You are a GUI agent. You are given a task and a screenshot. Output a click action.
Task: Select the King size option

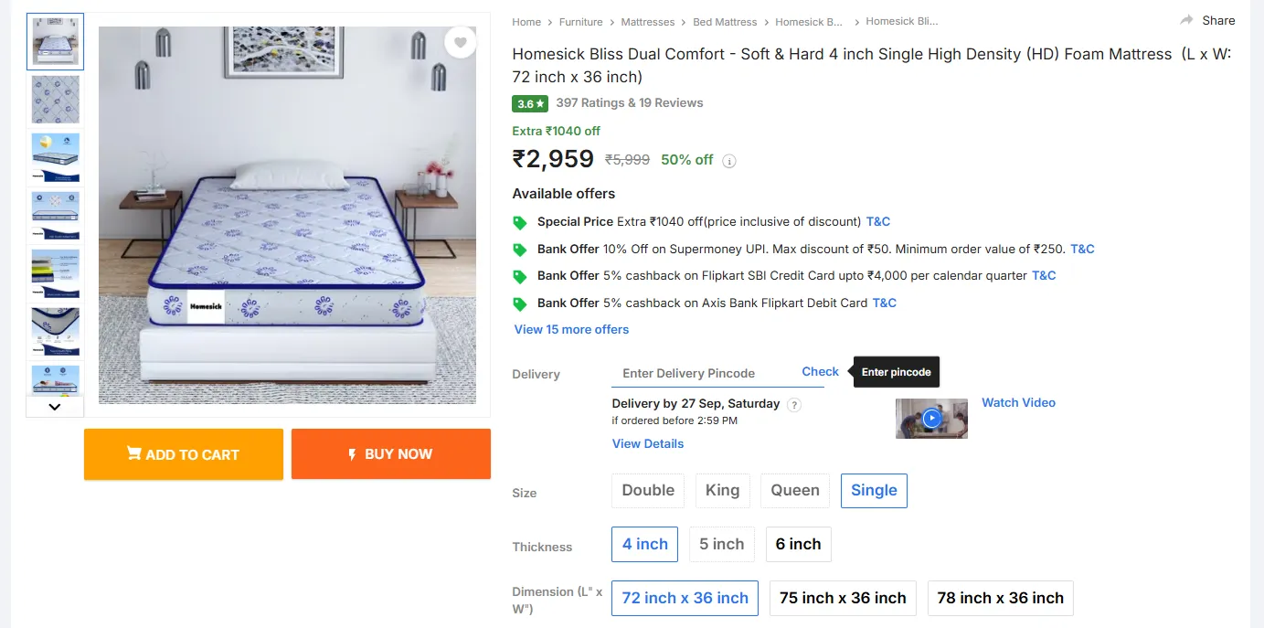(x=722, y=490)
